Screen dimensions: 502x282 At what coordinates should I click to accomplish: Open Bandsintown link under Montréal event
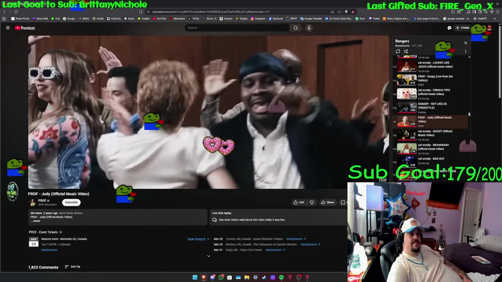pos(49,250)
